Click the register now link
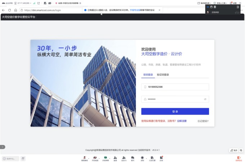This screenshot has width=245, height=163. pos(182,121)
